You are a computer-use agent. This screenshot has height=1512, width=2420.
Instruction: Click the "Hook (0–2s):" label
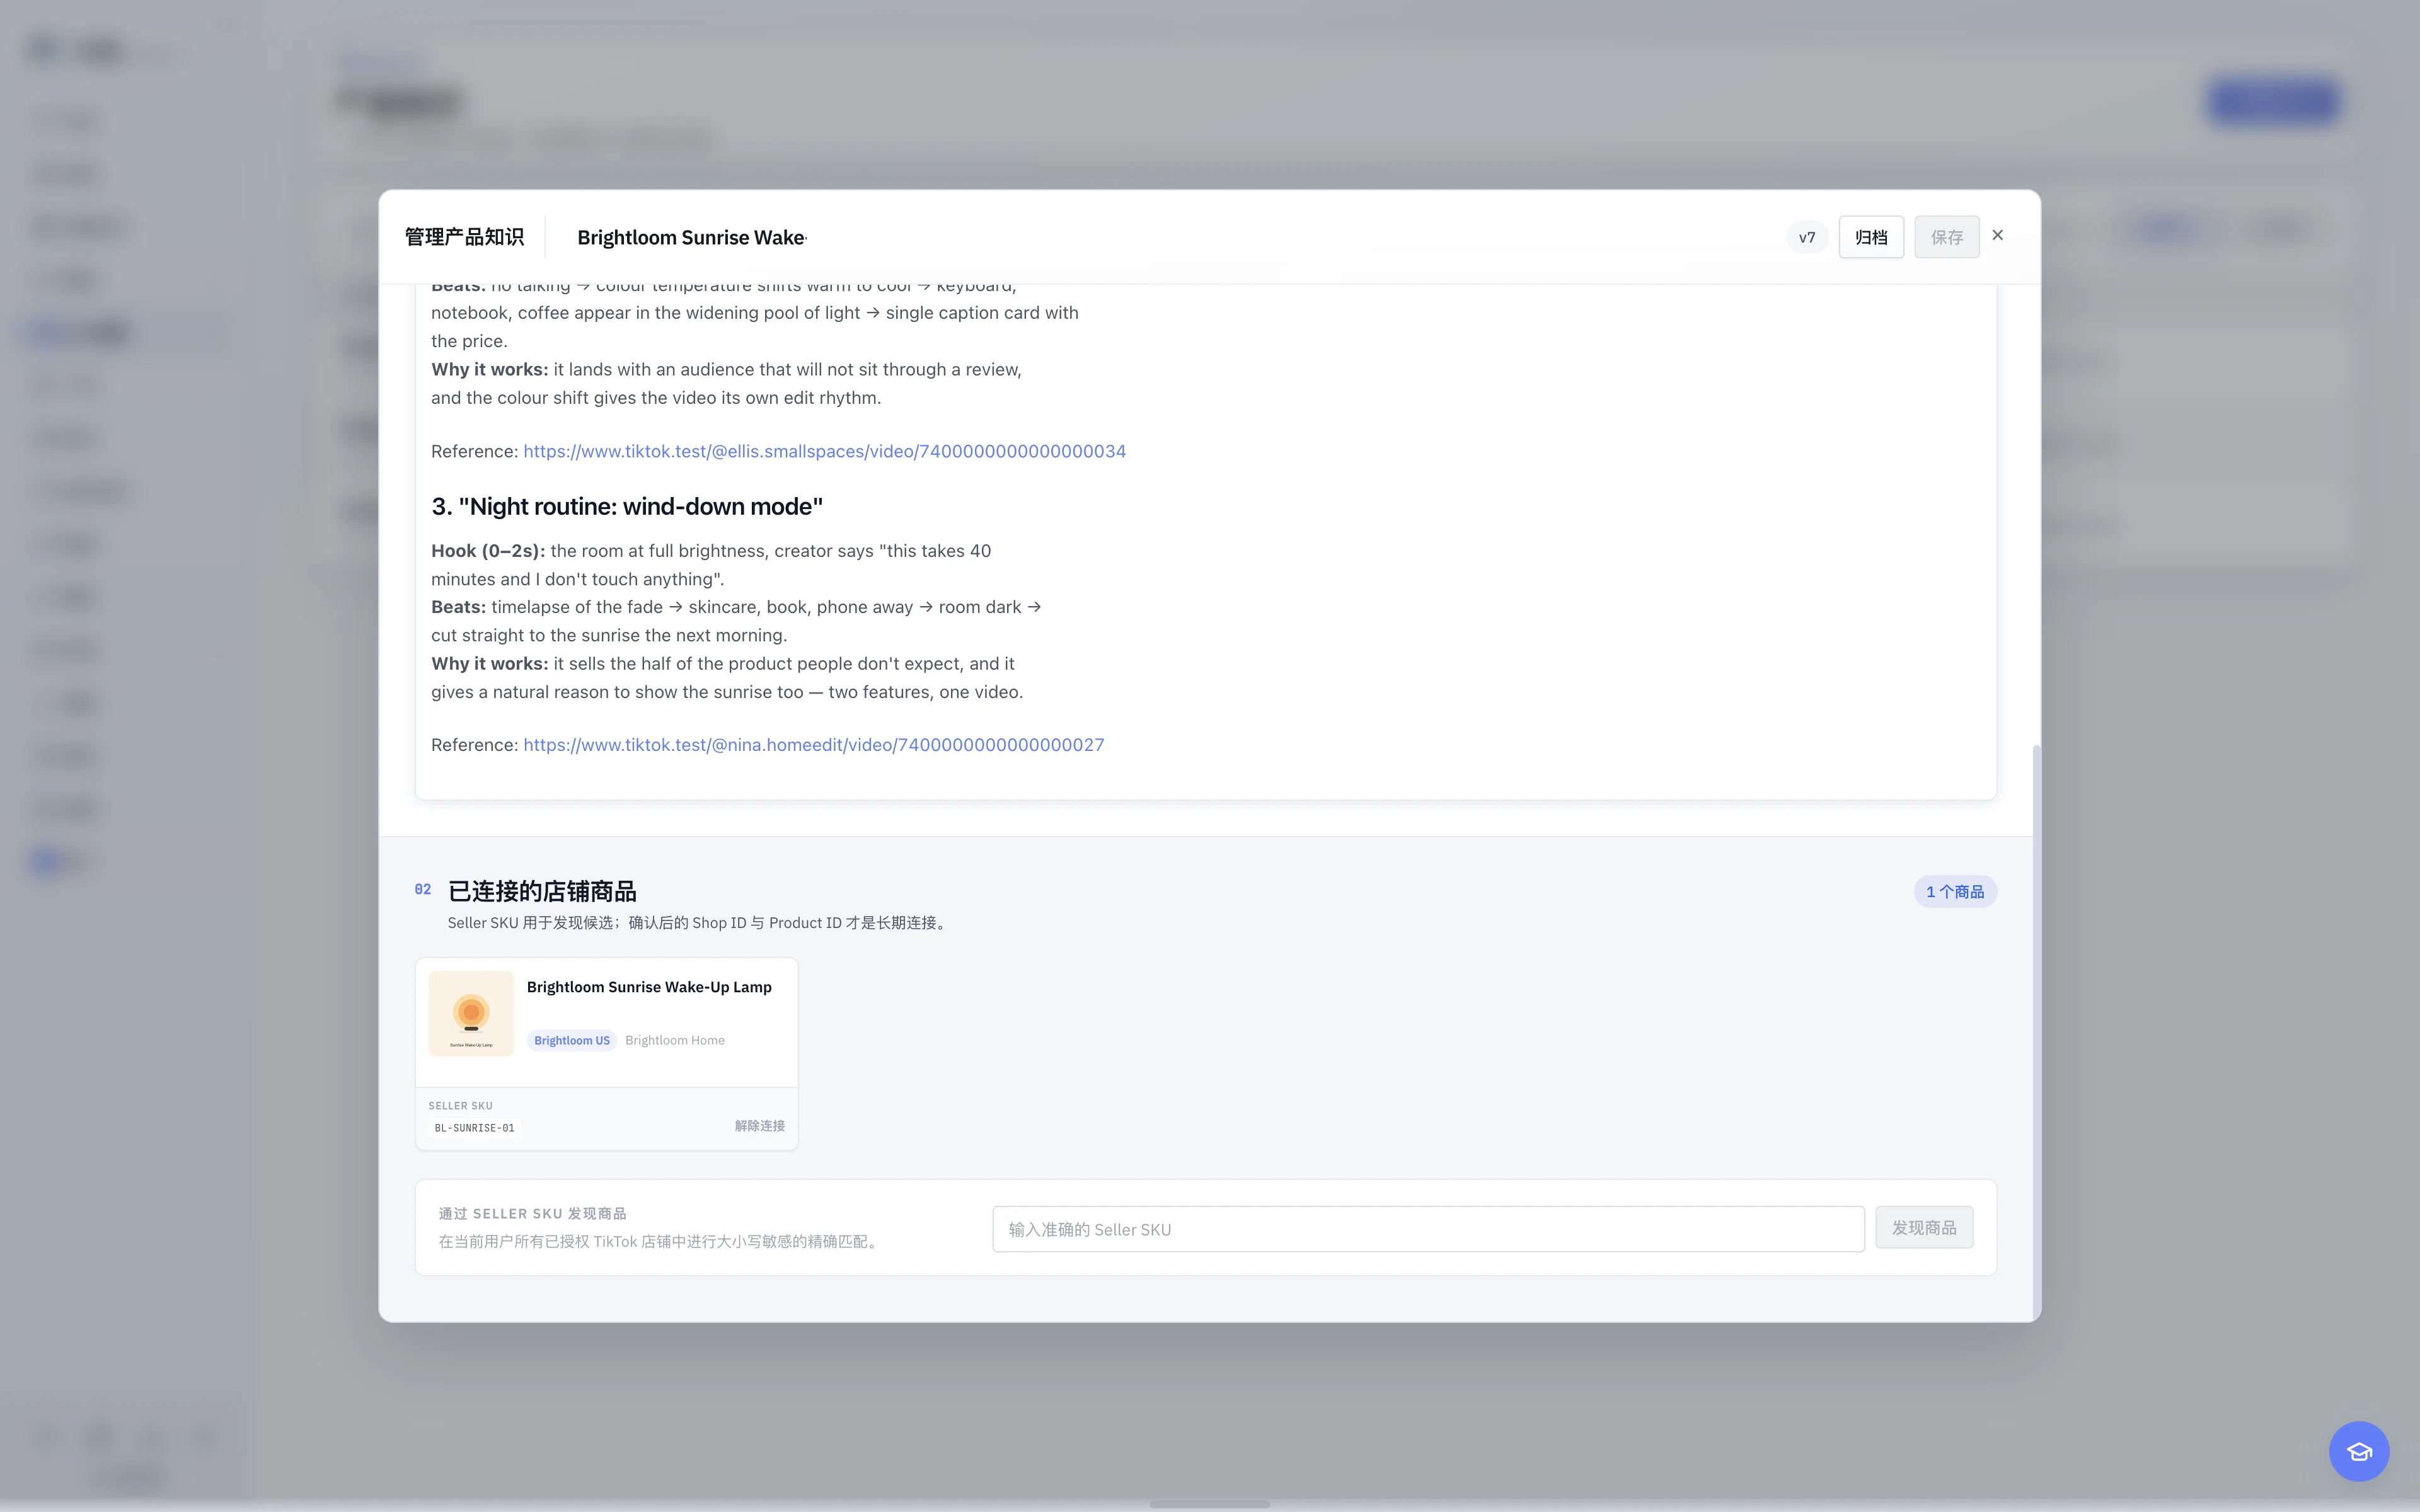pyautogui.click(x=488, y=551)
